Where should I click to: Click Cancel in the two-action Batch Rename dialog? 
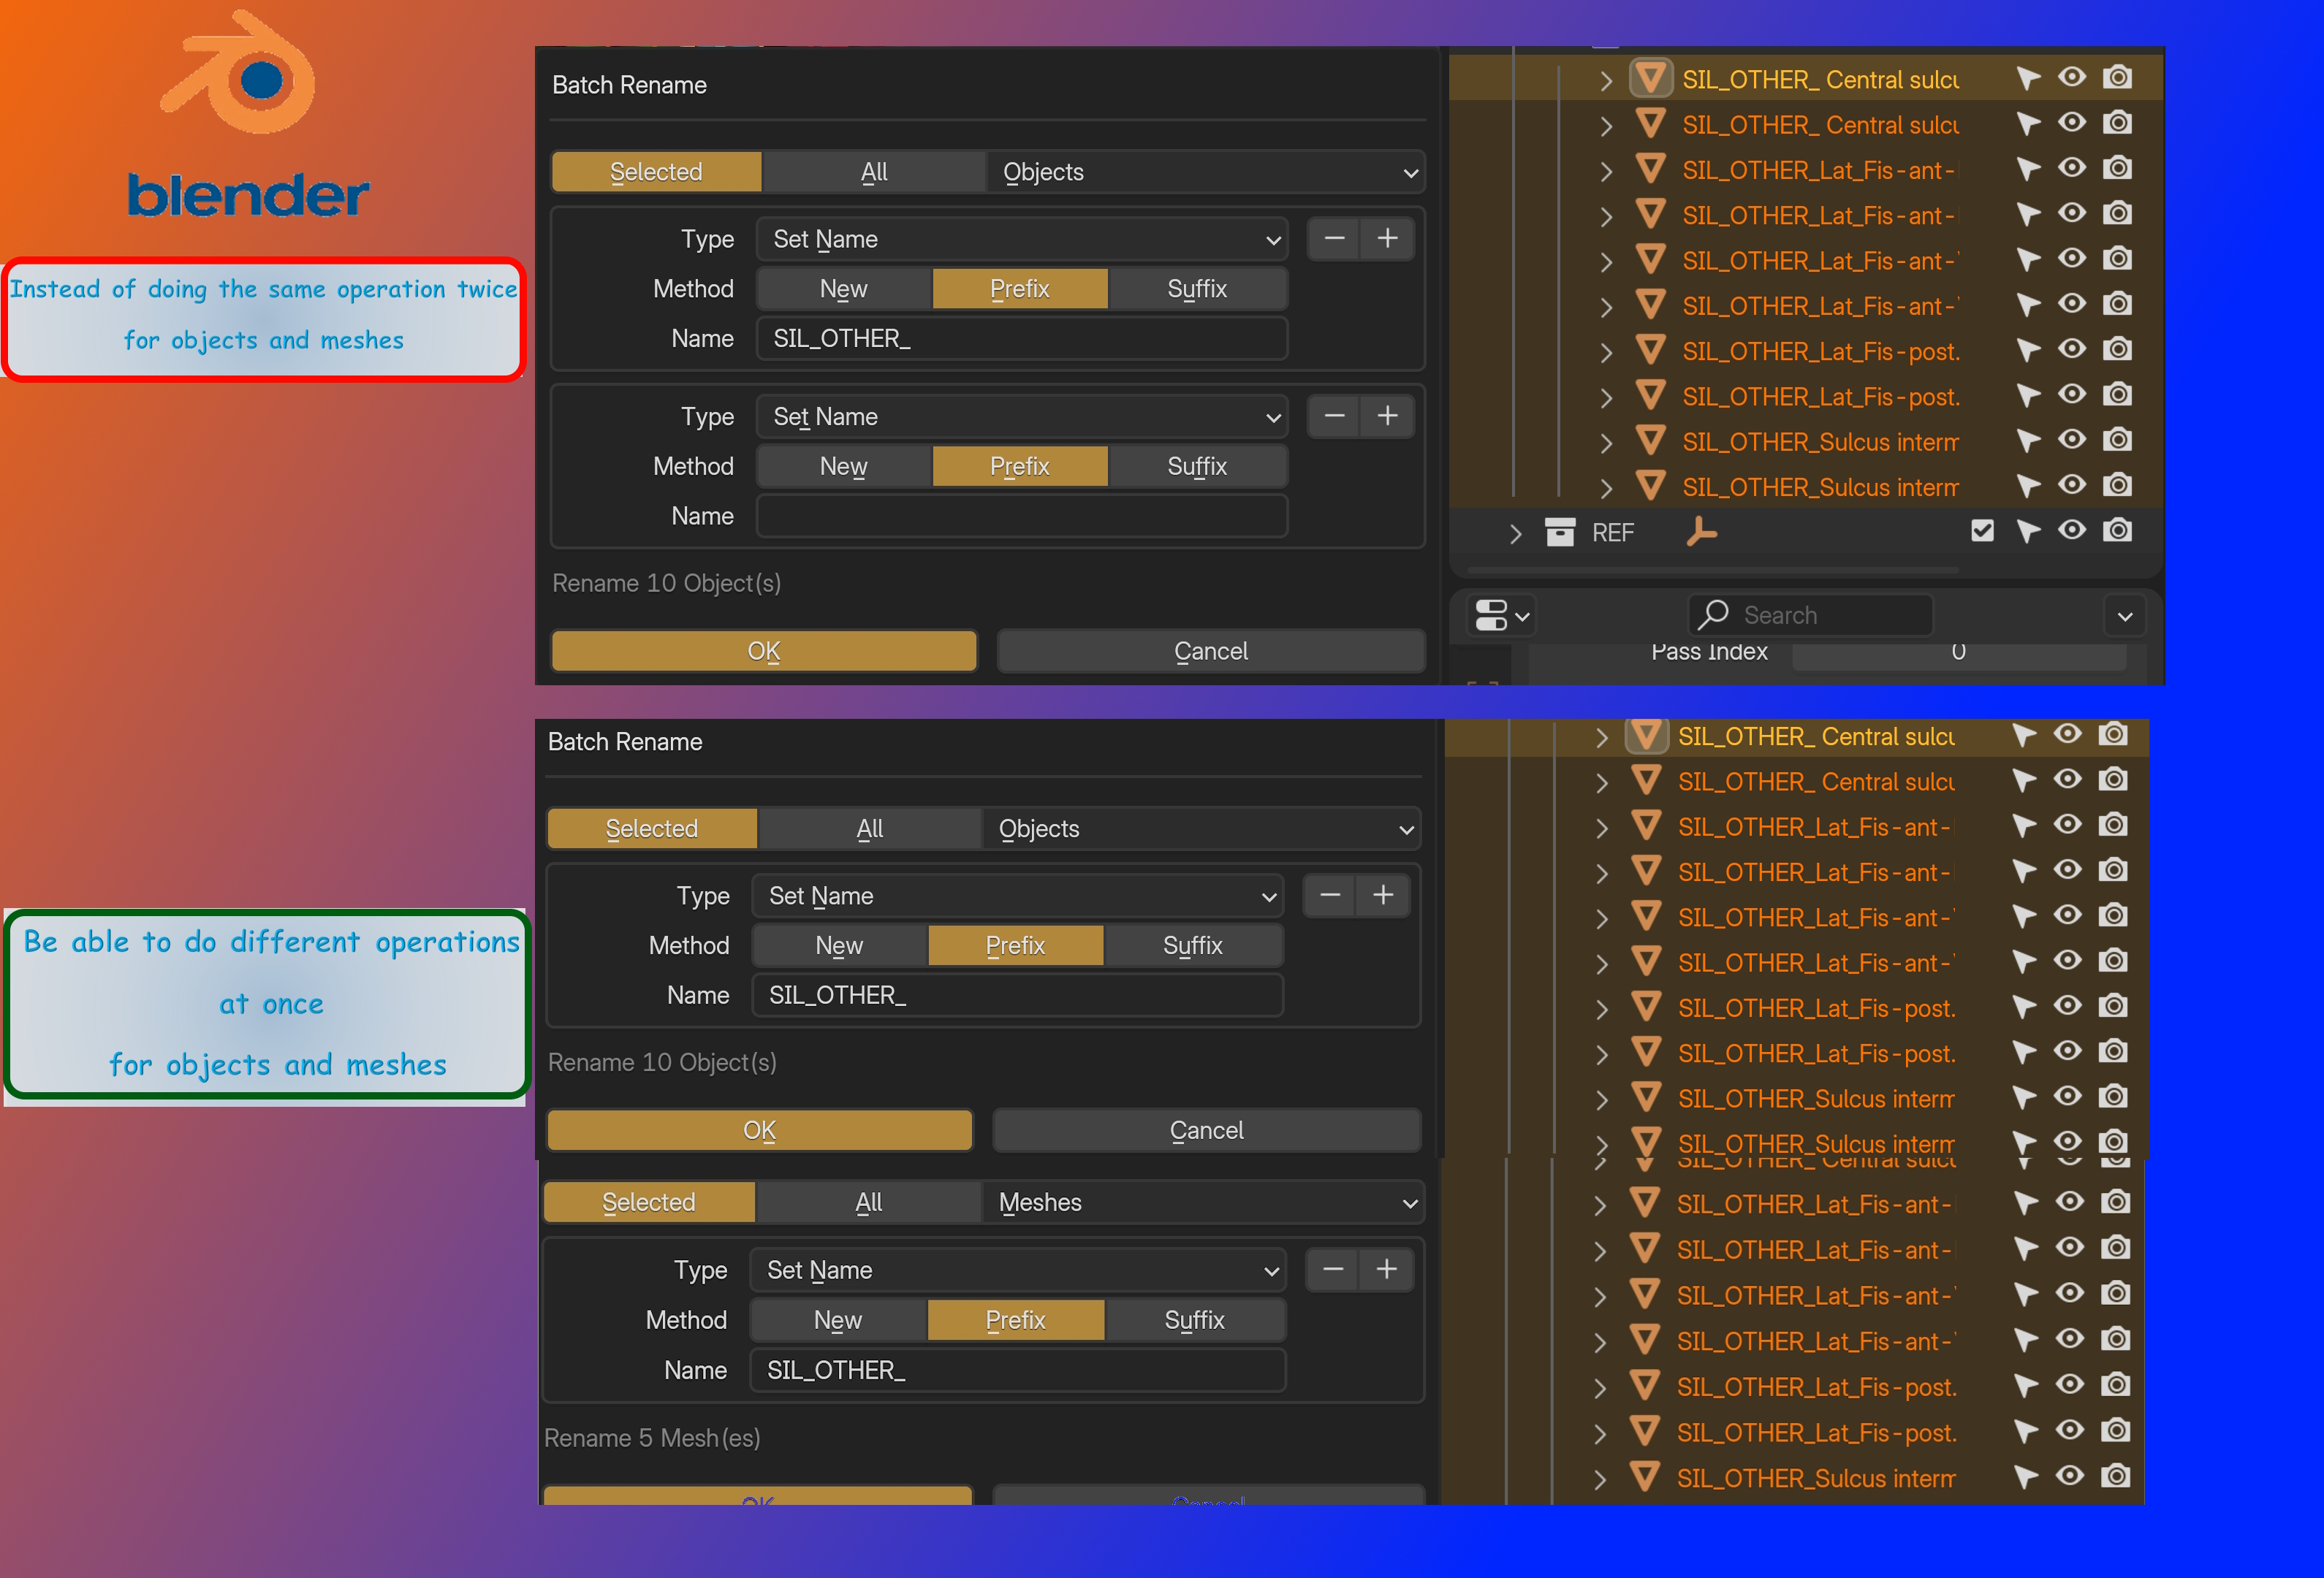(1211, 651)
